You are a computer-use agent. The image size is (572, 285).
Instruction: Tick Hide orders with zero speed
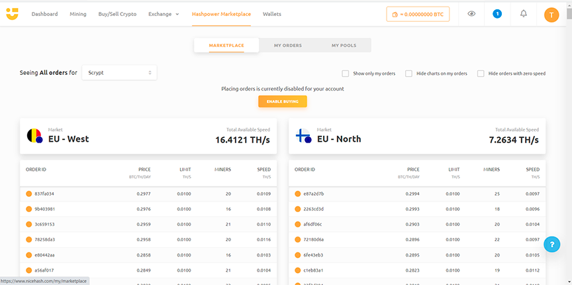[481, 74]
